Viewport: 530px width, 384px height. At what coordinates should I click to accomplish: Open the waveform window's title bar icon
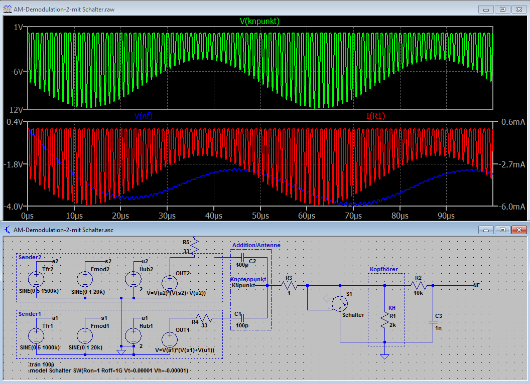(7, 9)
